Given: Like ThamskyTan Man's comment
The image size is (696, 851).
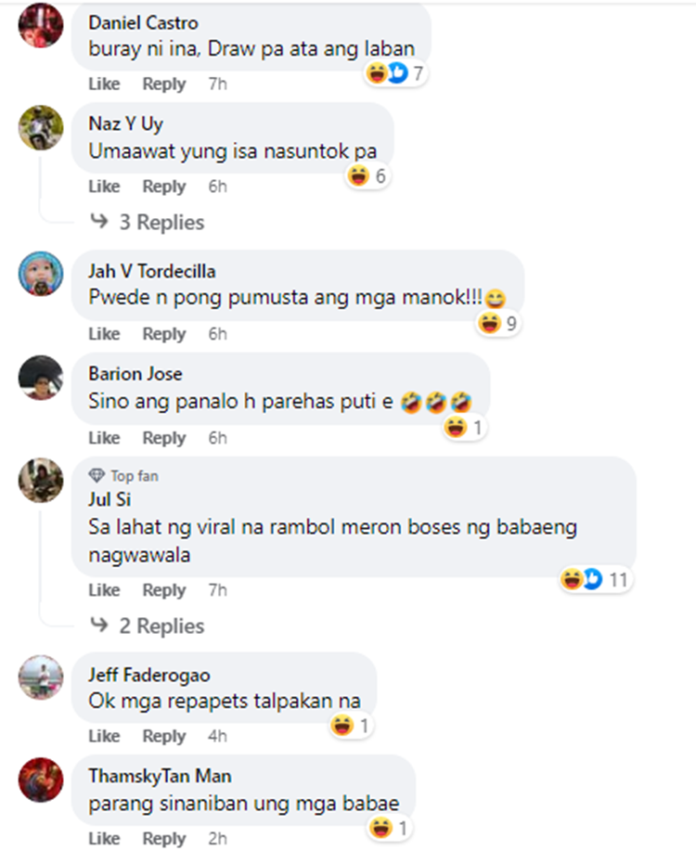Looking at the screenshot, I should tap(104, 839).
